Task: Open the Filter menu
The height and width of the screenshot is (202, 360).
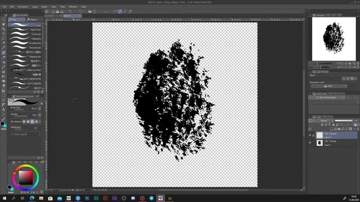Action: pos(62,7)
